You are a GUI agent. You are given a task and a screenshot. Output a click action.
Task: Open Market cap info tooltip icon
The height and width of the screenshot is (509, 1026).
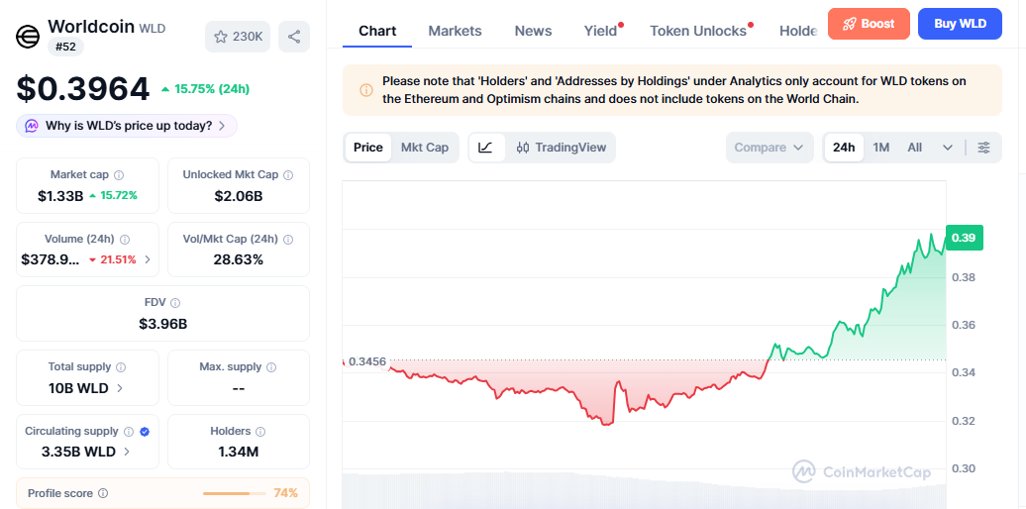[x=119, y=175]
